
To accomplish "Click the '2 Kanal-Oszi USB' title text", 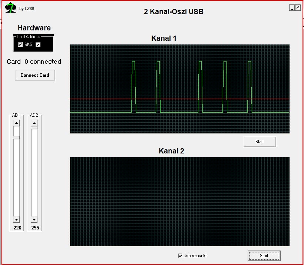I will (x=174, y=11).
